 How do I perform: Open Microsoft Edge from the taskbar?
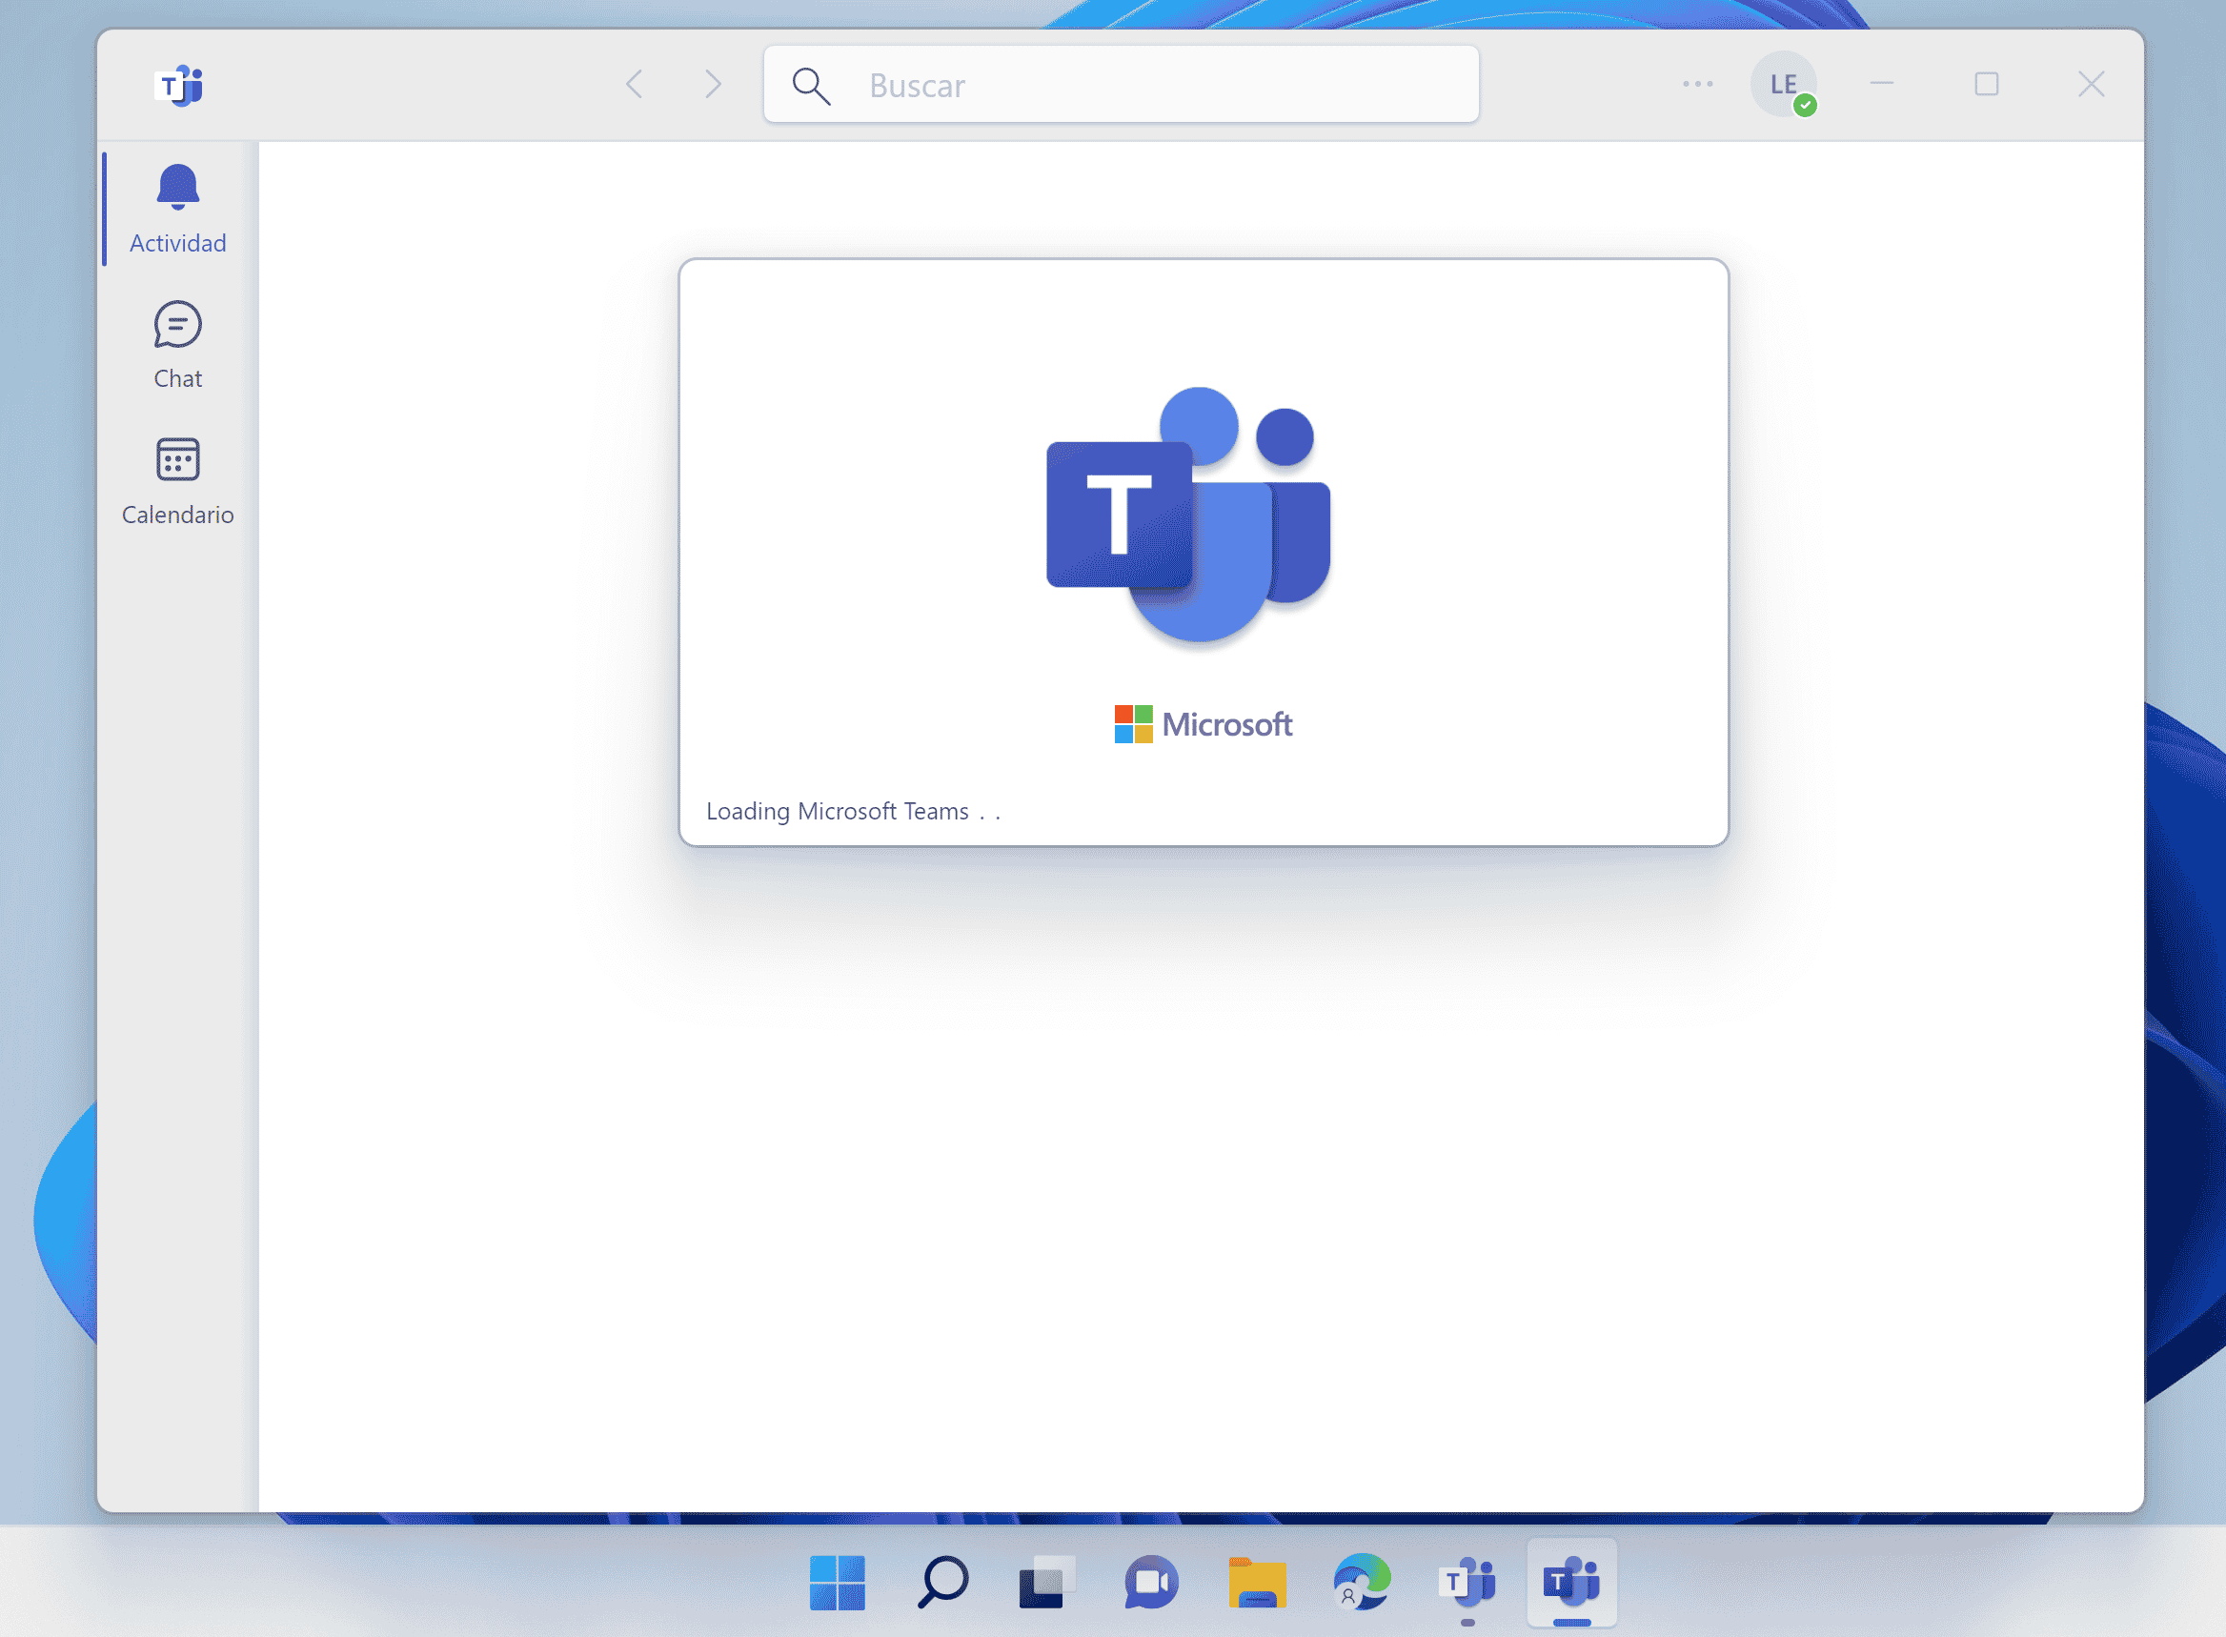(1362, 1583)
